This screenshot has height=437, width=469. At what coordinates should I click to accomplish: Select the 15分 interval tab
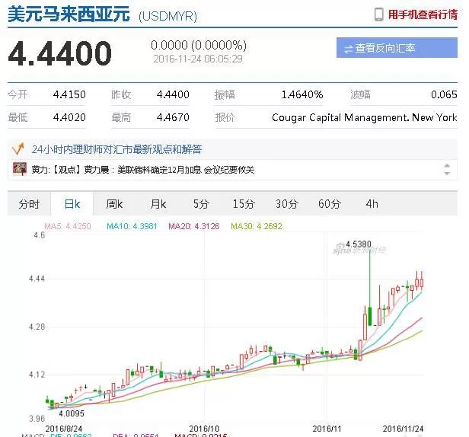click(244, 204)
